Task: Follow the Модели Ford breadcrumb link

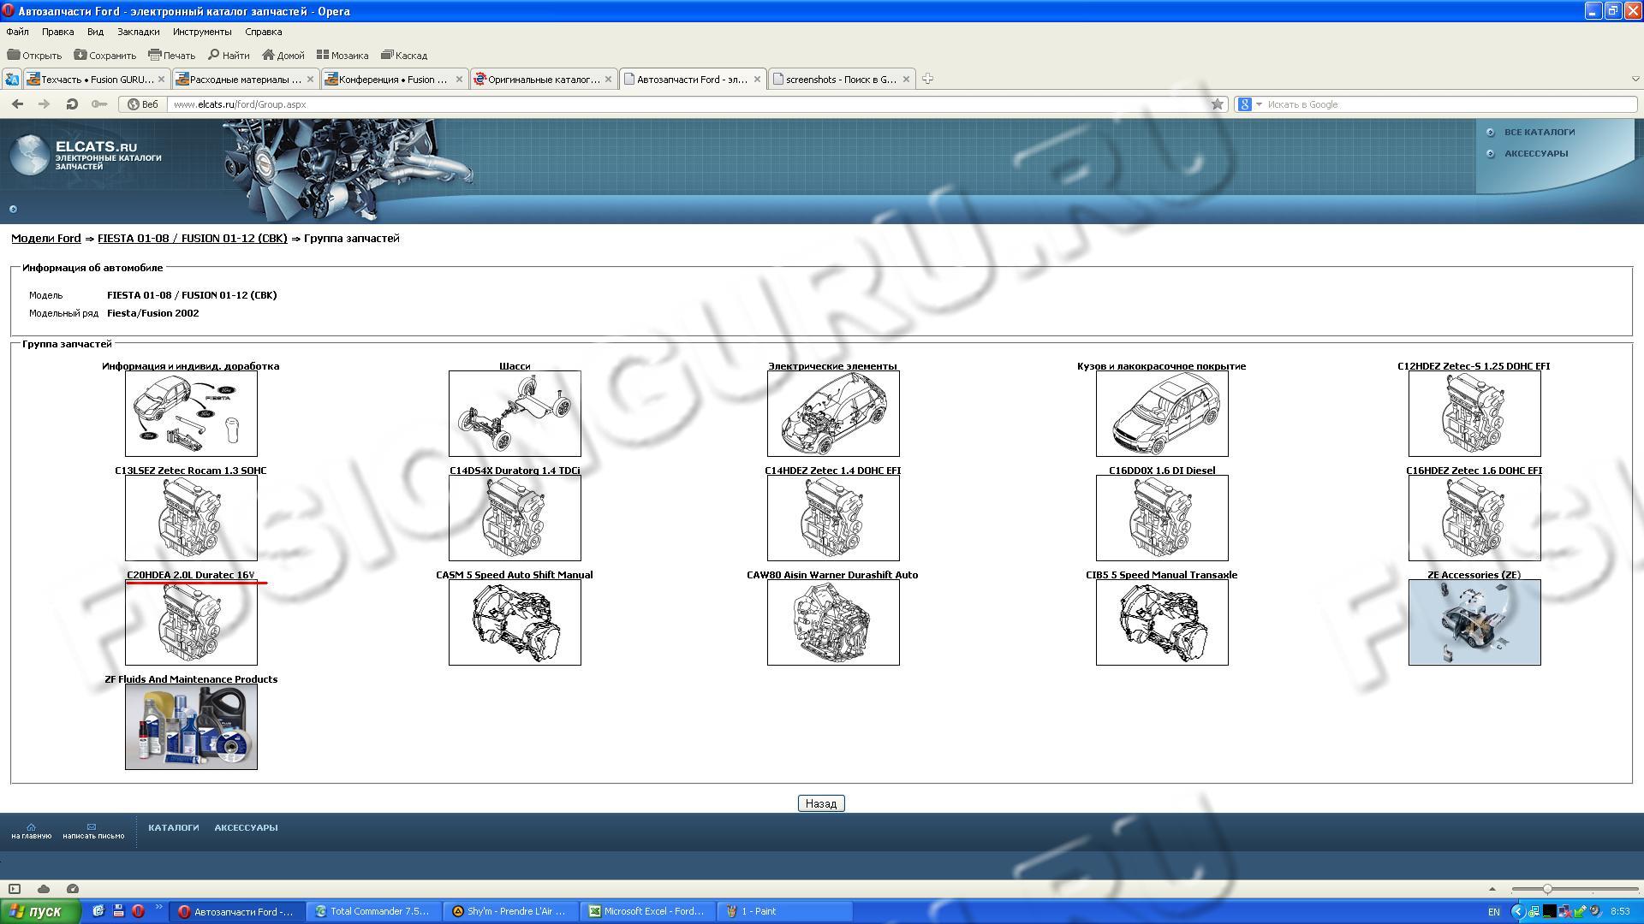Action: tap(46, 239)
